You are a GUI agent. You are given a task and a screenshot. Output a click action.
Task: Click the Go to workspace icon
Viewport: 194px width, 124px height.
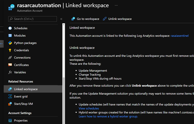point(73,19)
